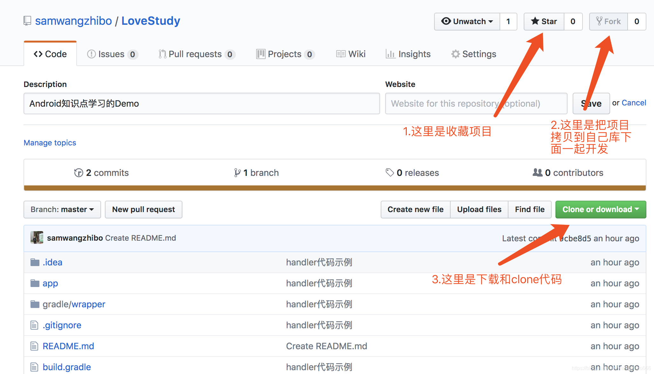Viewport: 654px width, 374px height.
Task: Select the Code tab
Action: tap(50, 54)
